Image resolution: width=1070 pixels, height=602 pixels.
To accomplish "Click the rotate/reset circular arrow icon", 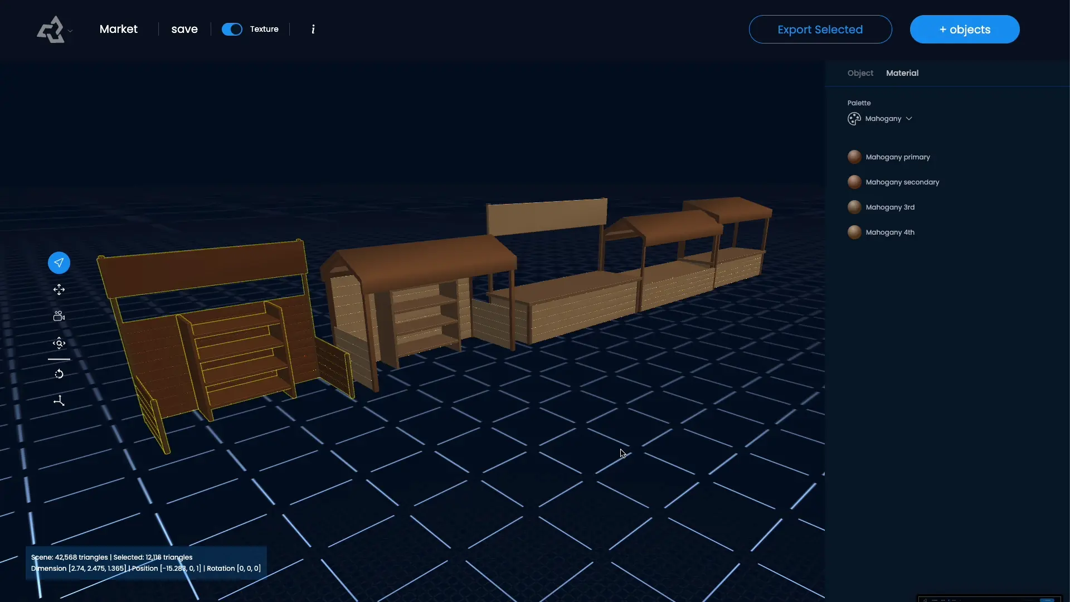I will click(x=59, y=374).
